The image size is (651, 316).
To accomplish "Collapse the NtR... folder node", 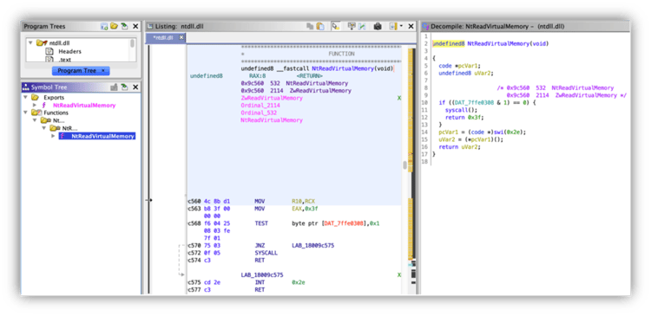I will click(x=44, y=128).
